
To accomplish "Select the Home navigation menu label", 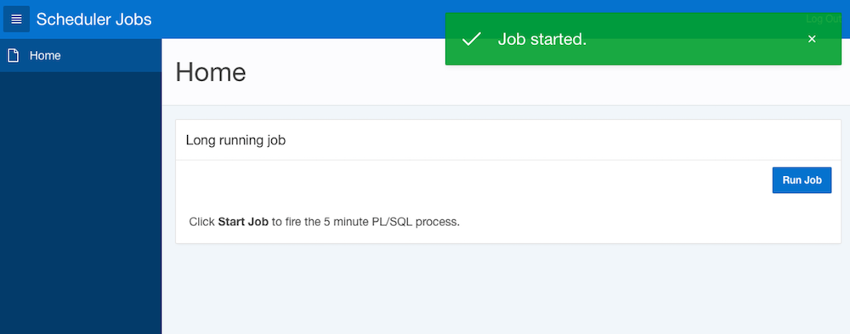I will click(x=45, y=55).
